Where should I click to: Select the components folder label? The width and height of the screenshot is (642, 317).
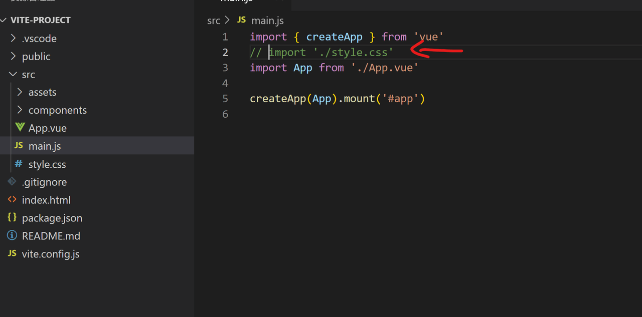(x=58, y=110)
